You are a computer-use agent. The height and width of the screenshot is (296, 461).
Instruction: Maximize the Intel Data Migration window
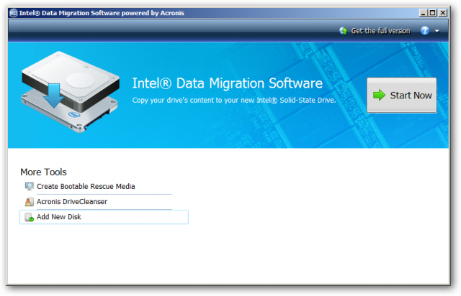433,12
